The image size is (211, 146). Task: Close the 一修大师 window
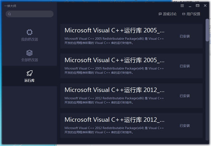point(205,6)
